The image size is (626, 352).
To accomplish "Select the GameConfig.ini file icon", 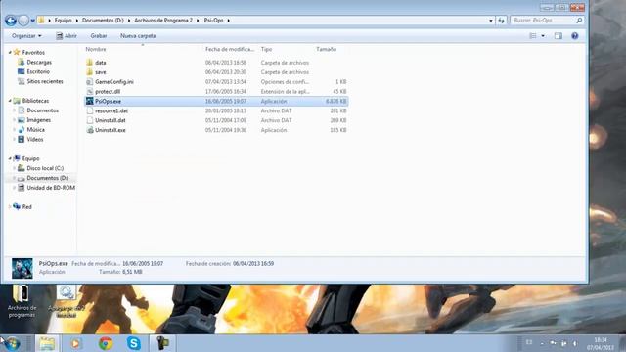I will 90,82.
